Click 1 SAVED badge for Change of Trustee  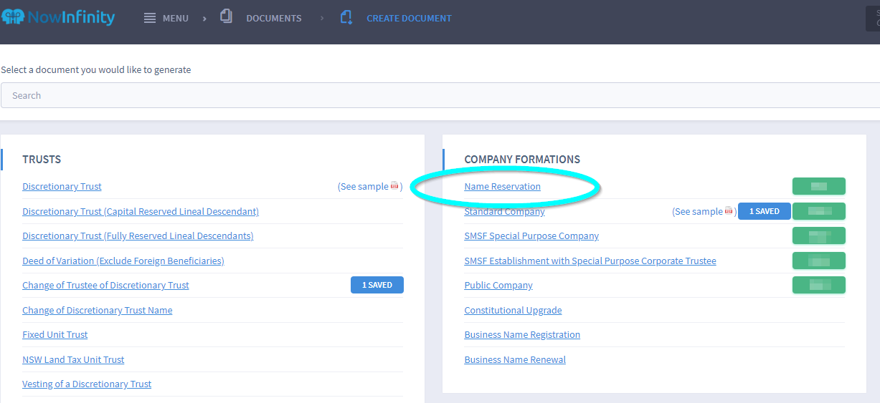377,285
